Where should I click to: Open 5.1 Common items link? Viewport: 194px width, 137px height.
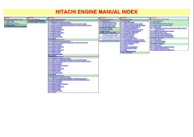[x=125, y=21]
